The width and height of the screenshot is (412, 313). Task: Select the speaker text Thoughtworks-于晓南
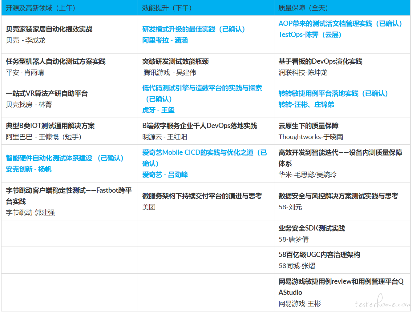[311, 137]
